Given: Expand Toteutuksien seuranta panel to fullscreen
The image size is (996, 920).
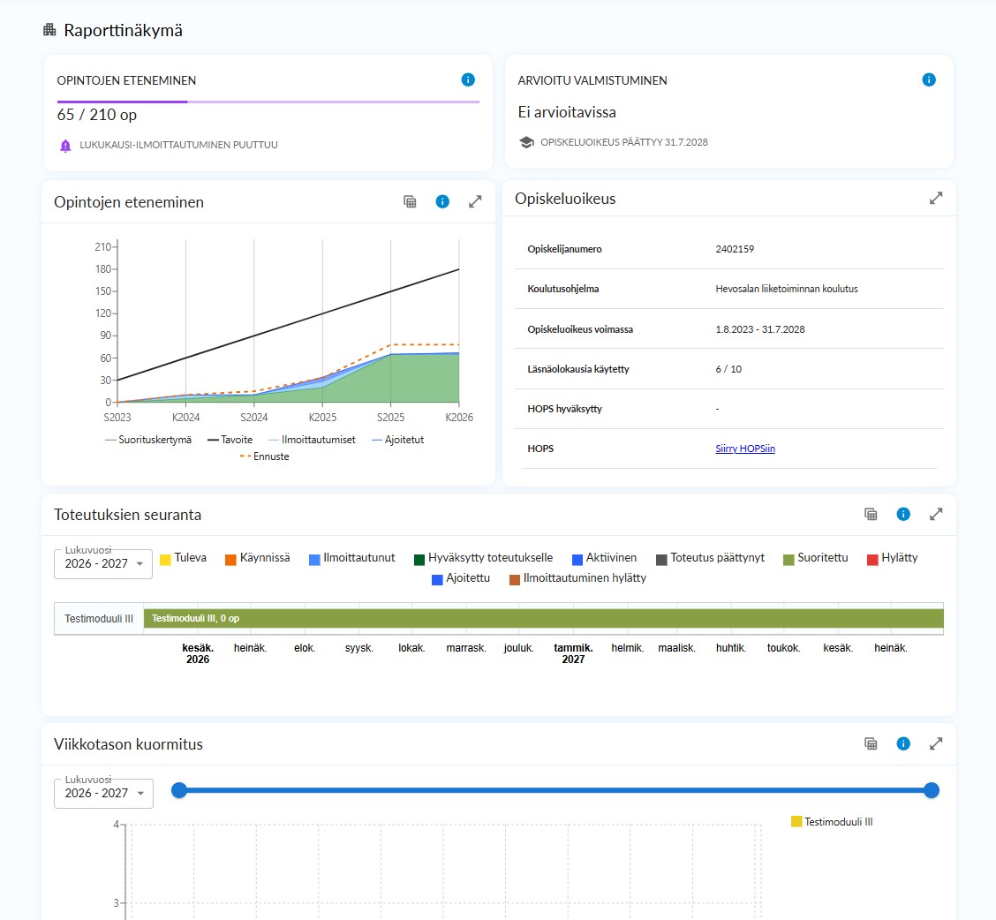Looking at the screenshot, I should tap(936, 514).
